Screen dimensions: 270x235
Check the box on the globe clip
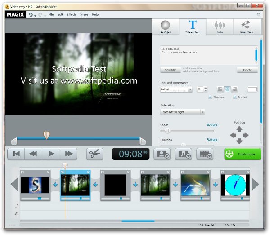pyautogui.click(x=183, y=172)
